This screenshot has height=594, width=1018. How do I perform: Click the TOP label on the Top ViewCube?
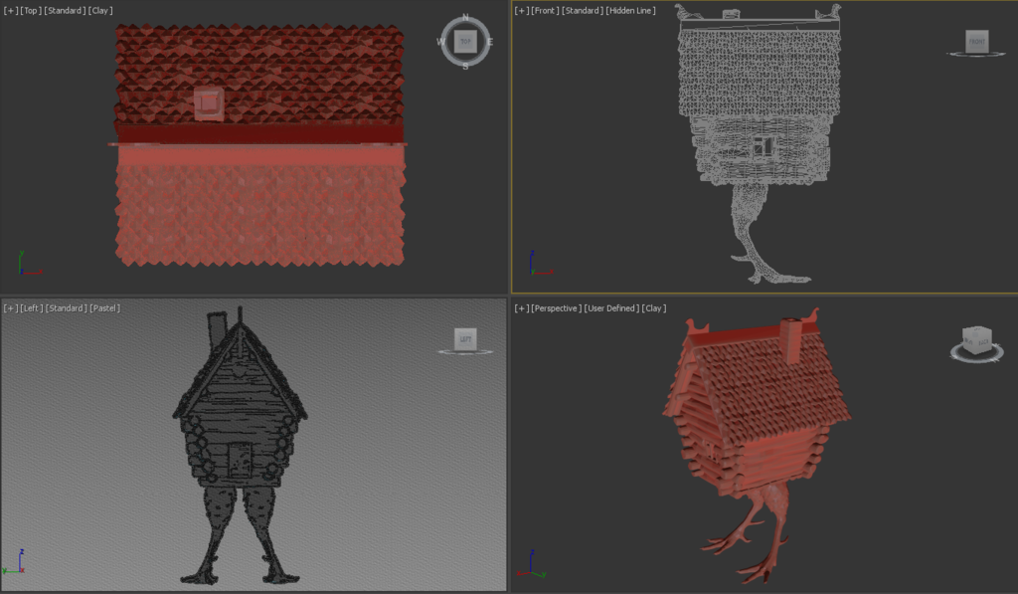tap(463, 41)
